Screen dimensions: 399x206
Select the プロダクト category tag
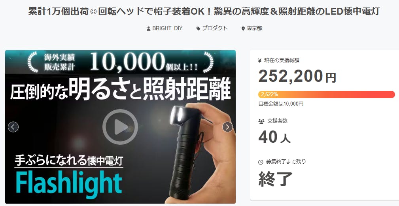[214, 28]
